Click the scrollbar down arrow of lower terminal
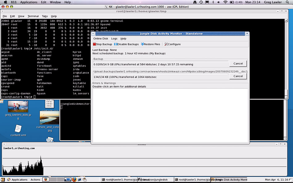Screen dimensions: 293x183 285,139
